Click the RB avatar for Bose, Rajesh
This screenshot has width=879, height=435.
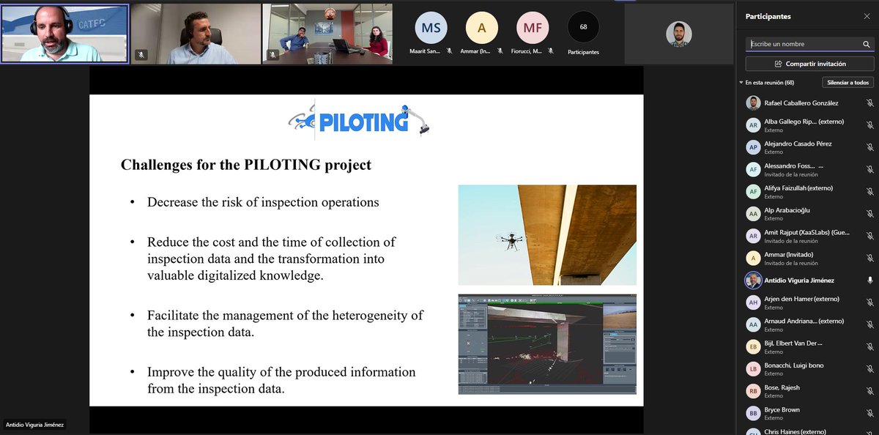753,391
